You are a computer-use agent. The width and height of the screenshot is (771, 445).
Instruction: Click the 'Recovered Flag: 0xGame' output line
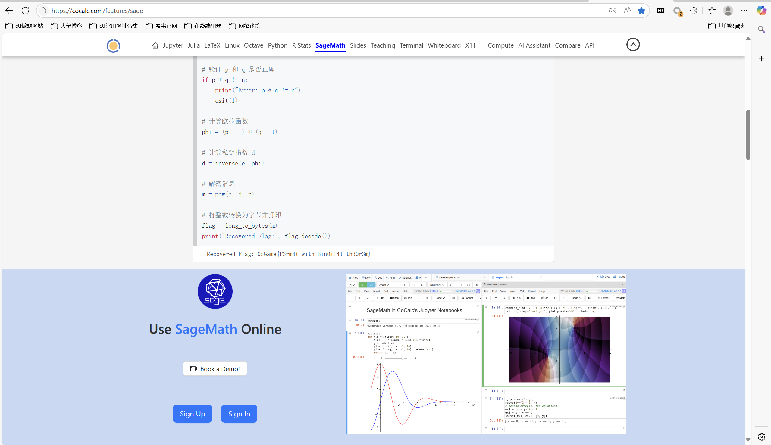pyautogui.click(x=288, y=254)
